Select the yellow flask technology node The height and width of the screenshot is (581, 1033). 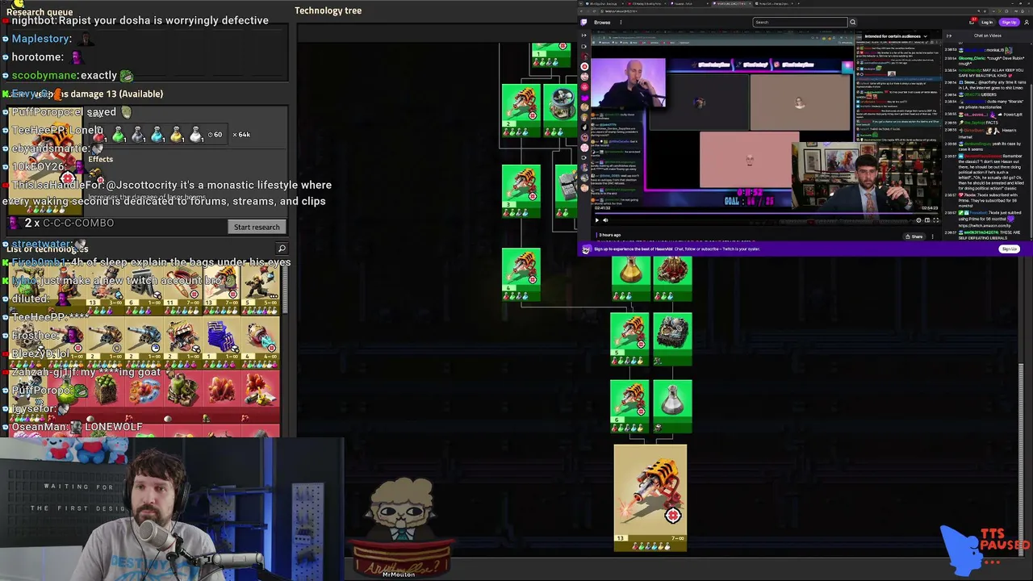(629, 278)
